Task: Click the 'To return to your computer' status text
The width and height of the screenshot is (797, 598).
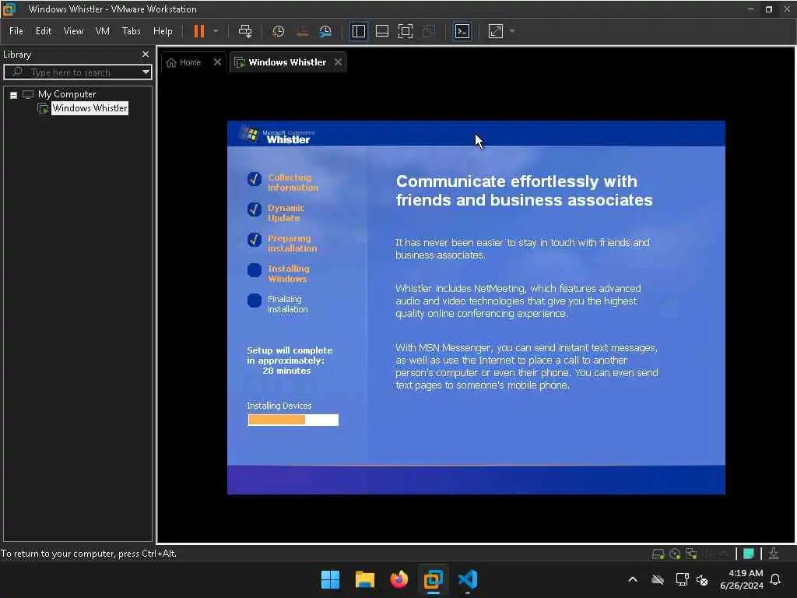Action: coord(89,554)
